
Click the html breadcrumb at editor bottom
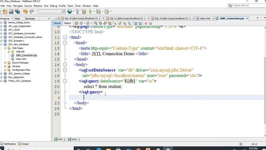coord(58,139)
